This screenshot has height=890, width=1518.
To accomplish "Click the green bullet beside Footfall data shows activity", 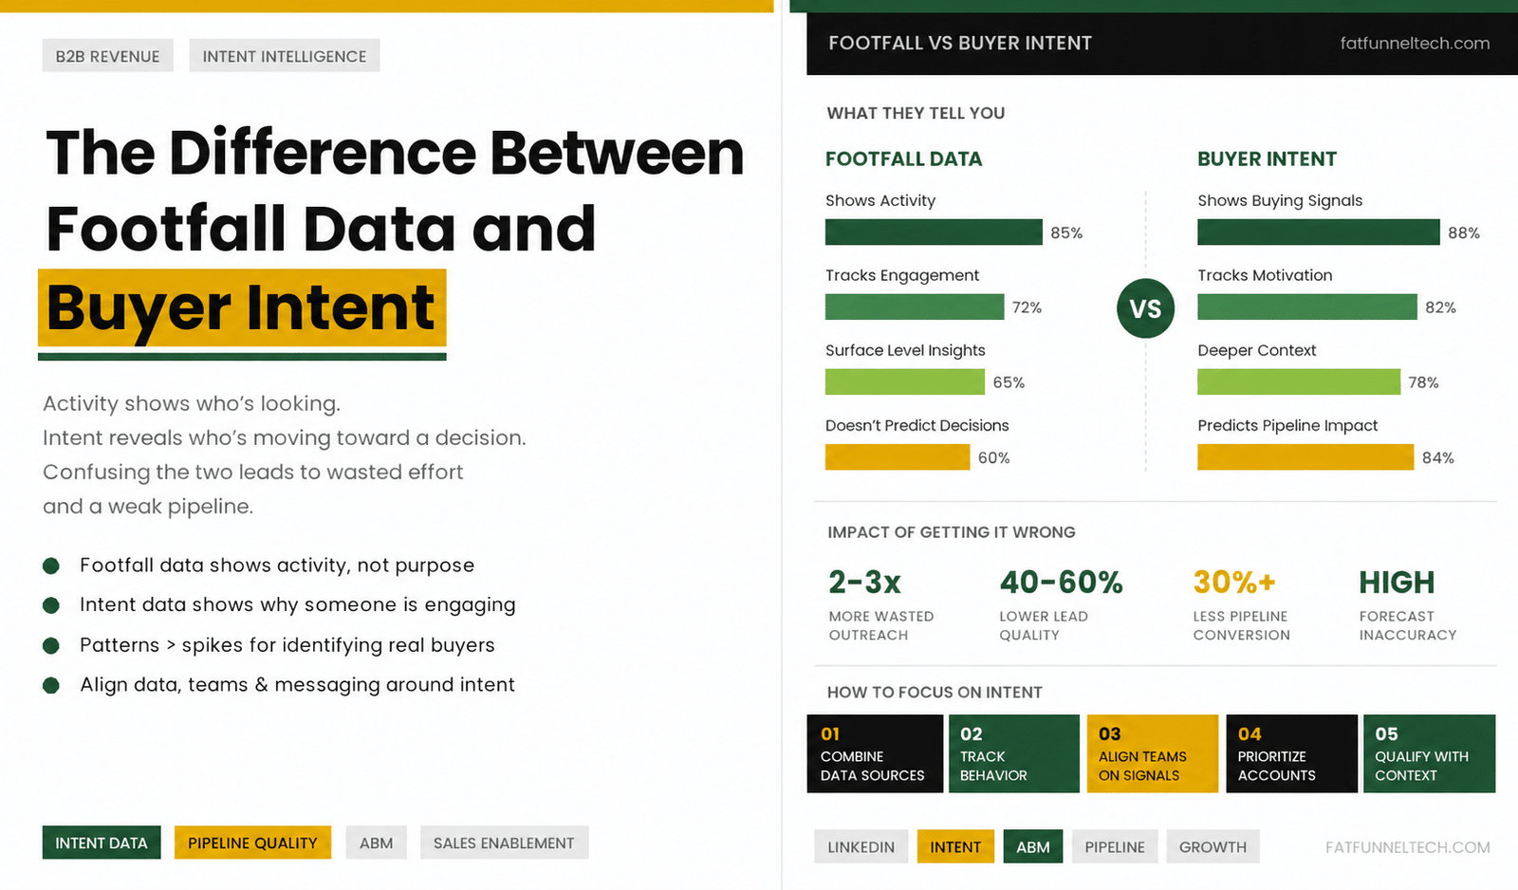I will [51, 566].
